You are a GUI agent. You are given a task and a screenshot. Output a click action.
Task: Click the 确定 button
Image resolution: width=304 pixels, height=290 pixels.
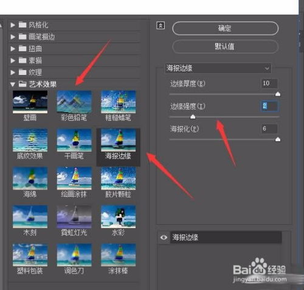point(225,28)
